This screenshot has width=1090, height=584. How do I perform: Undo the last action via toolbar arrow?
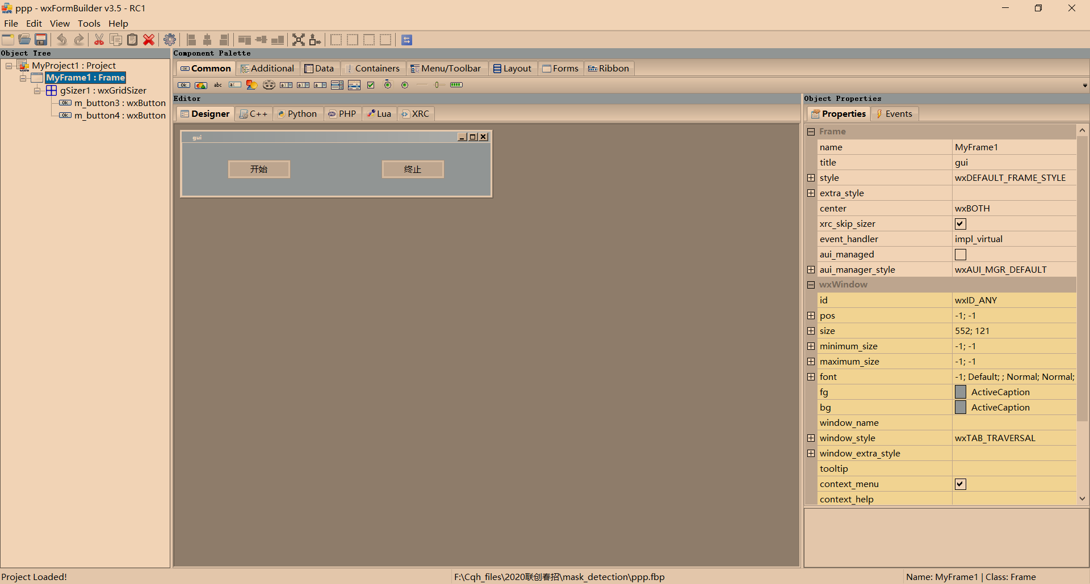pyautogui.click(x=62, y=40)
